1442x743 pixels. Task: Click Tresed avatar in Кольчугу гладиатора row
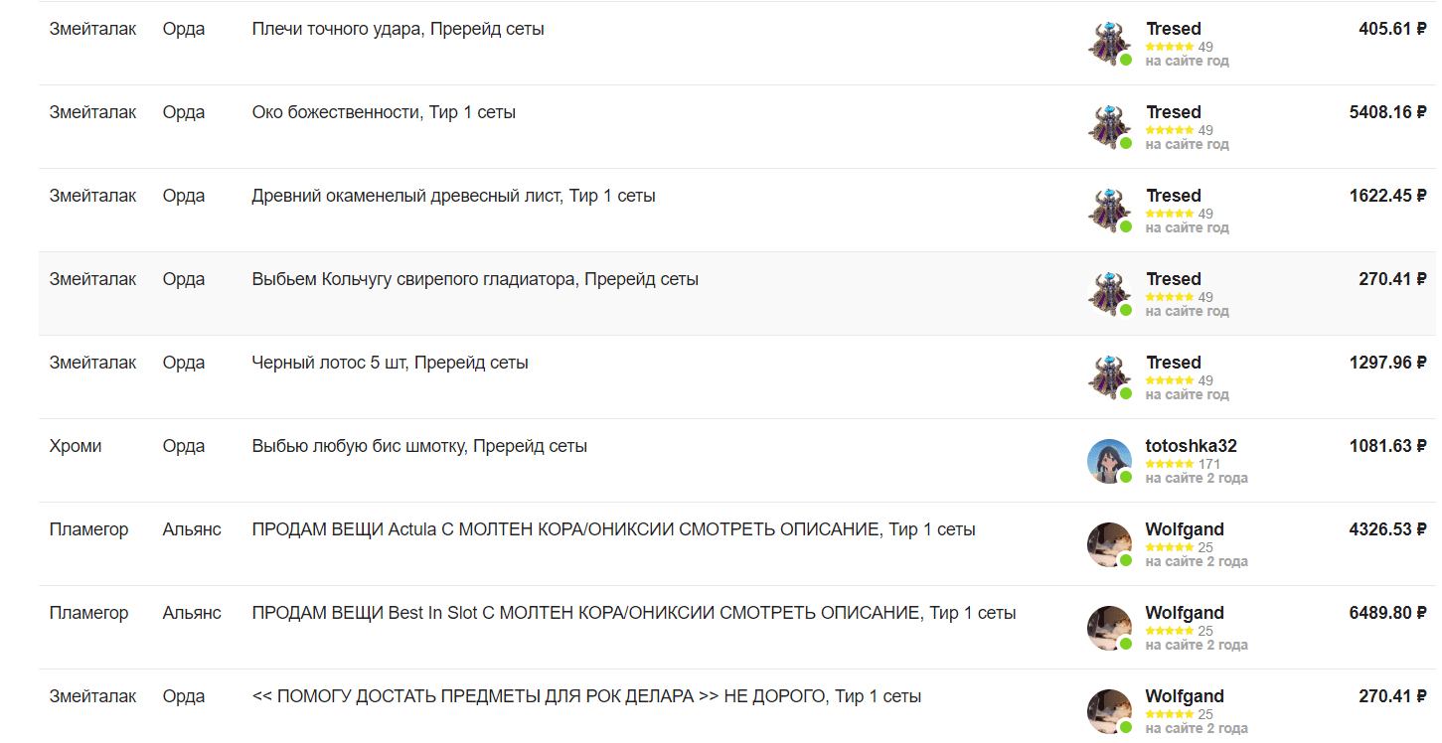[x=1109, y=294]
